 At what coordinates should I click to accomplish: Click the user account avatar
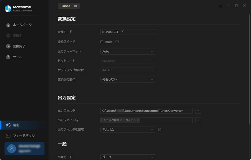[x=11, y=149]
